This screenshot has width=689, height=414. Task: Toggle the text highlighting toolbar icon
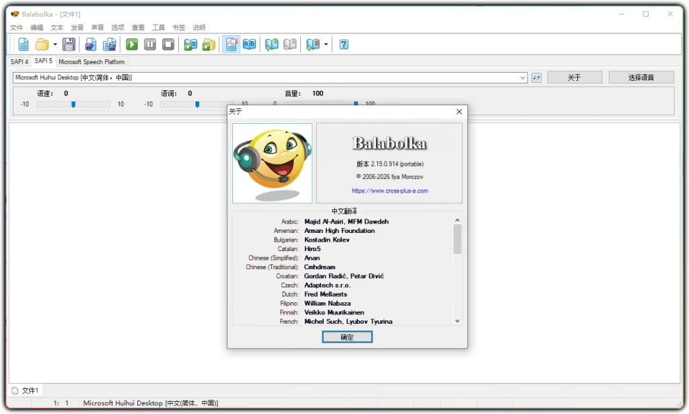pos(229,44)
